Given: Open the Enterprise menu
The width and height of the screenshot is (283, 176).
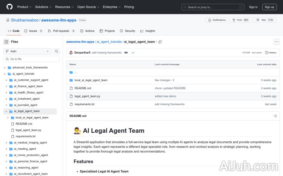Looking at the screenshot, I should tap(112, 7).
